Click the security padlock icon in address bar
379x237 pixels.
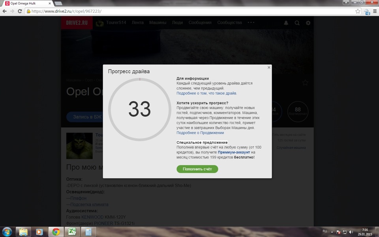(x=28, y=11)
